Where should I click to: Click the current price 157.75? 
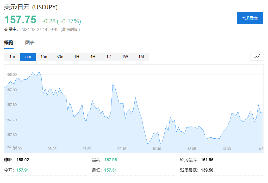coord(20,20)
